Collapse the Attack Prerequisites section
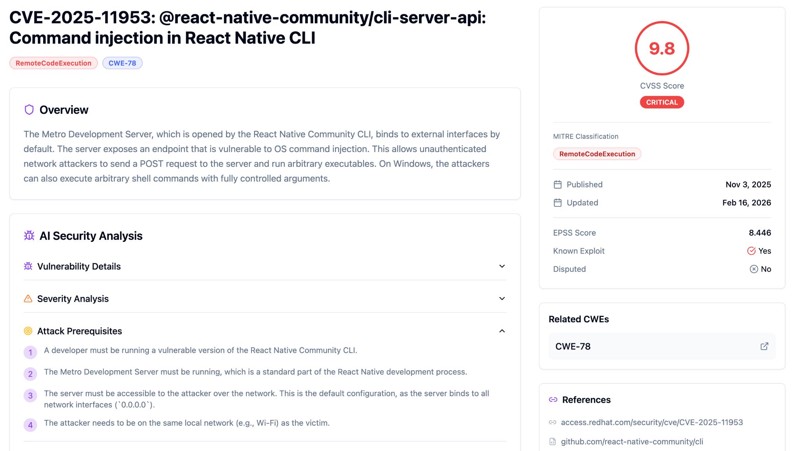Screen dimensions: 796x451 pos(502,331)
